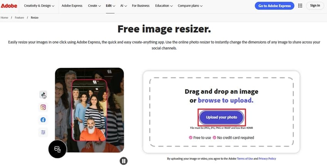The width and height of the screenshot is (327, 168).
Task: Go to Home breadcrumb
Action: 4,18
